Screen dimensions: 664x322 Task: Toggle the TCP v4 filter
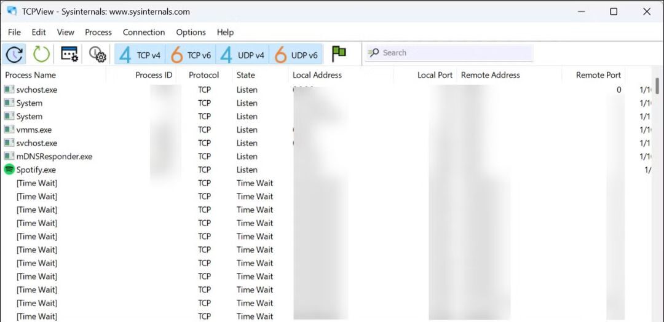coord(140,55)
